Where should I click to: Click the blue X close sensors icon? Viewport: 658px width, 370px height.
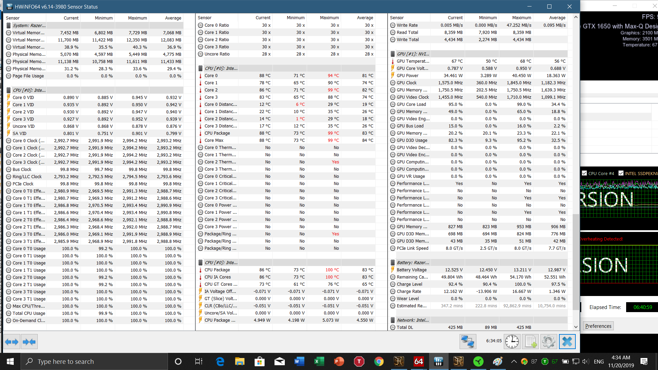click(x=567, y=342)
